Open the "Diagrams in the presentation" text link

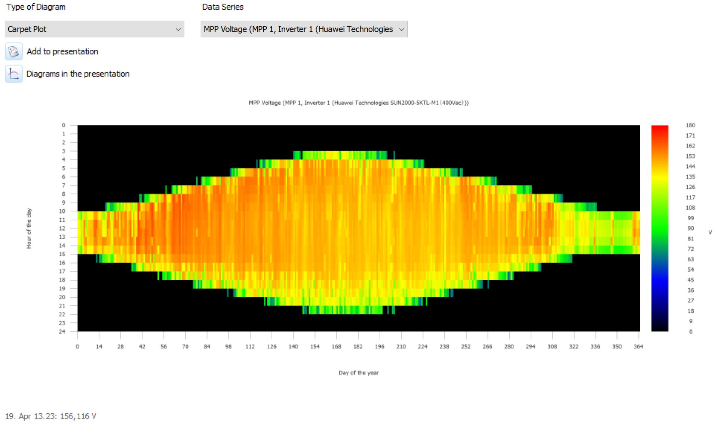pos(78,74)
